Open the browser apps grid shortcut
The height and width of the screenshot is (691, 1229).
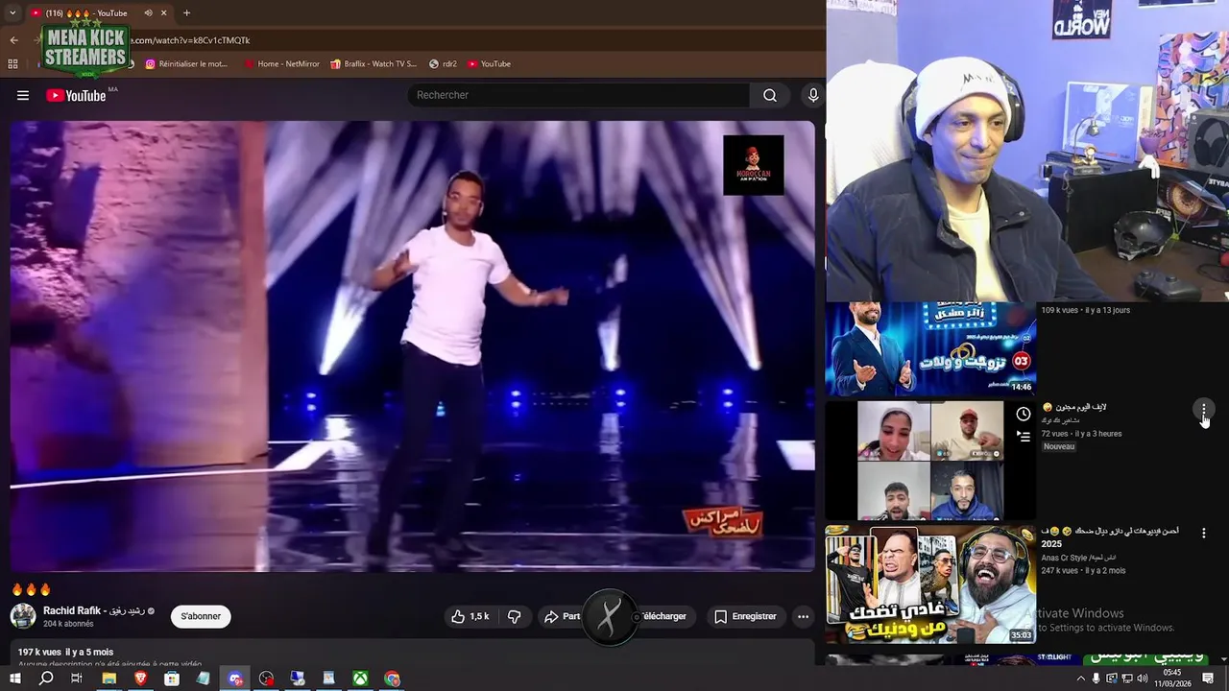click(x=12, y=64)
